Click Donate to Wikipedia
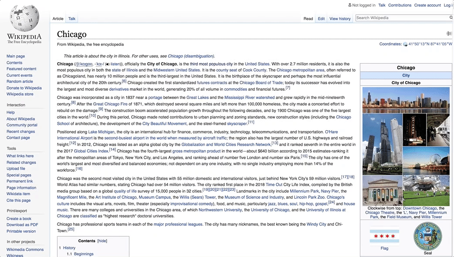The image size is (454, 257). click(x=24, y=88)
